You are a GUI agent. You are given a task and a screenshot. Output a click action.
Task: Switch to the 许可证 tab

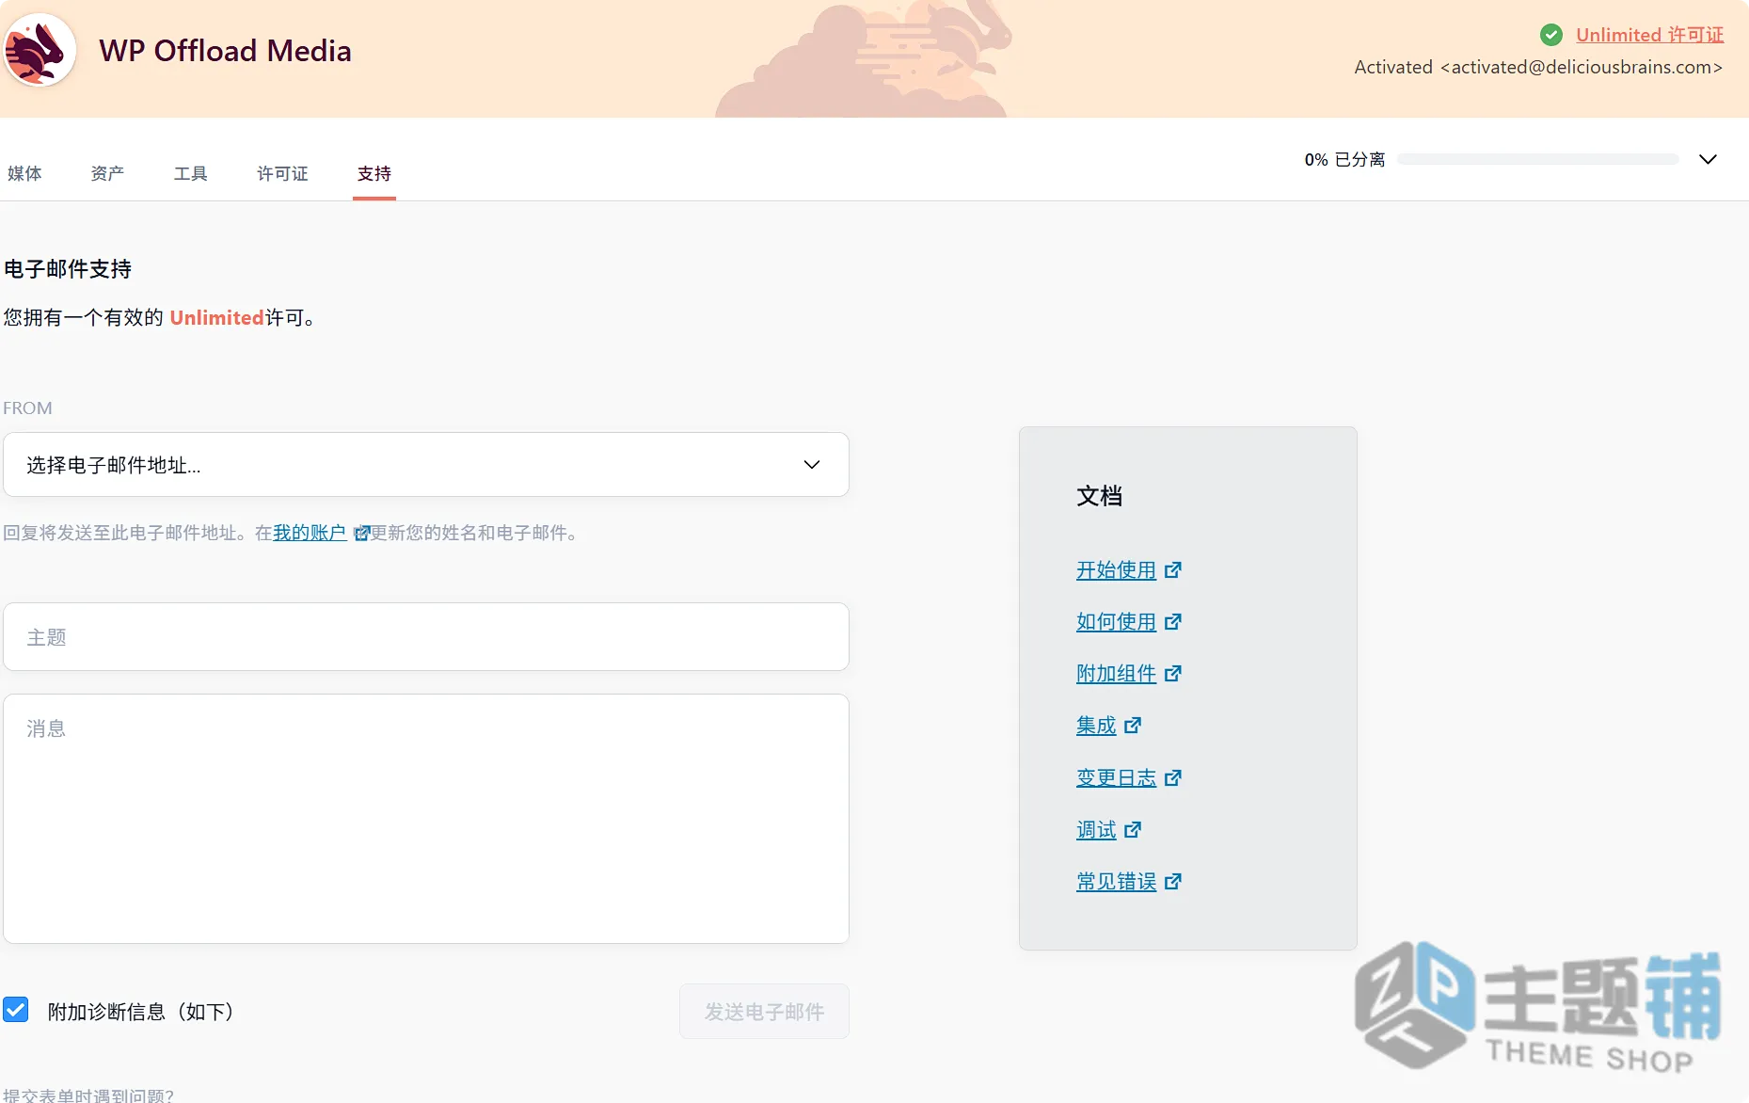click(x=282, y=173)
